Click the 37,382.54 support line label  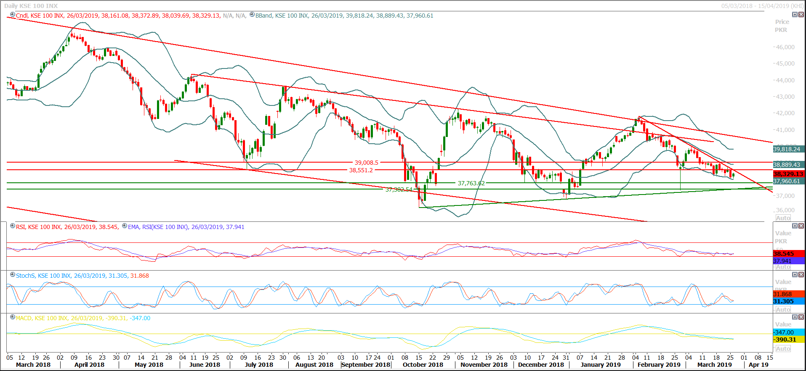pos(399,189)
